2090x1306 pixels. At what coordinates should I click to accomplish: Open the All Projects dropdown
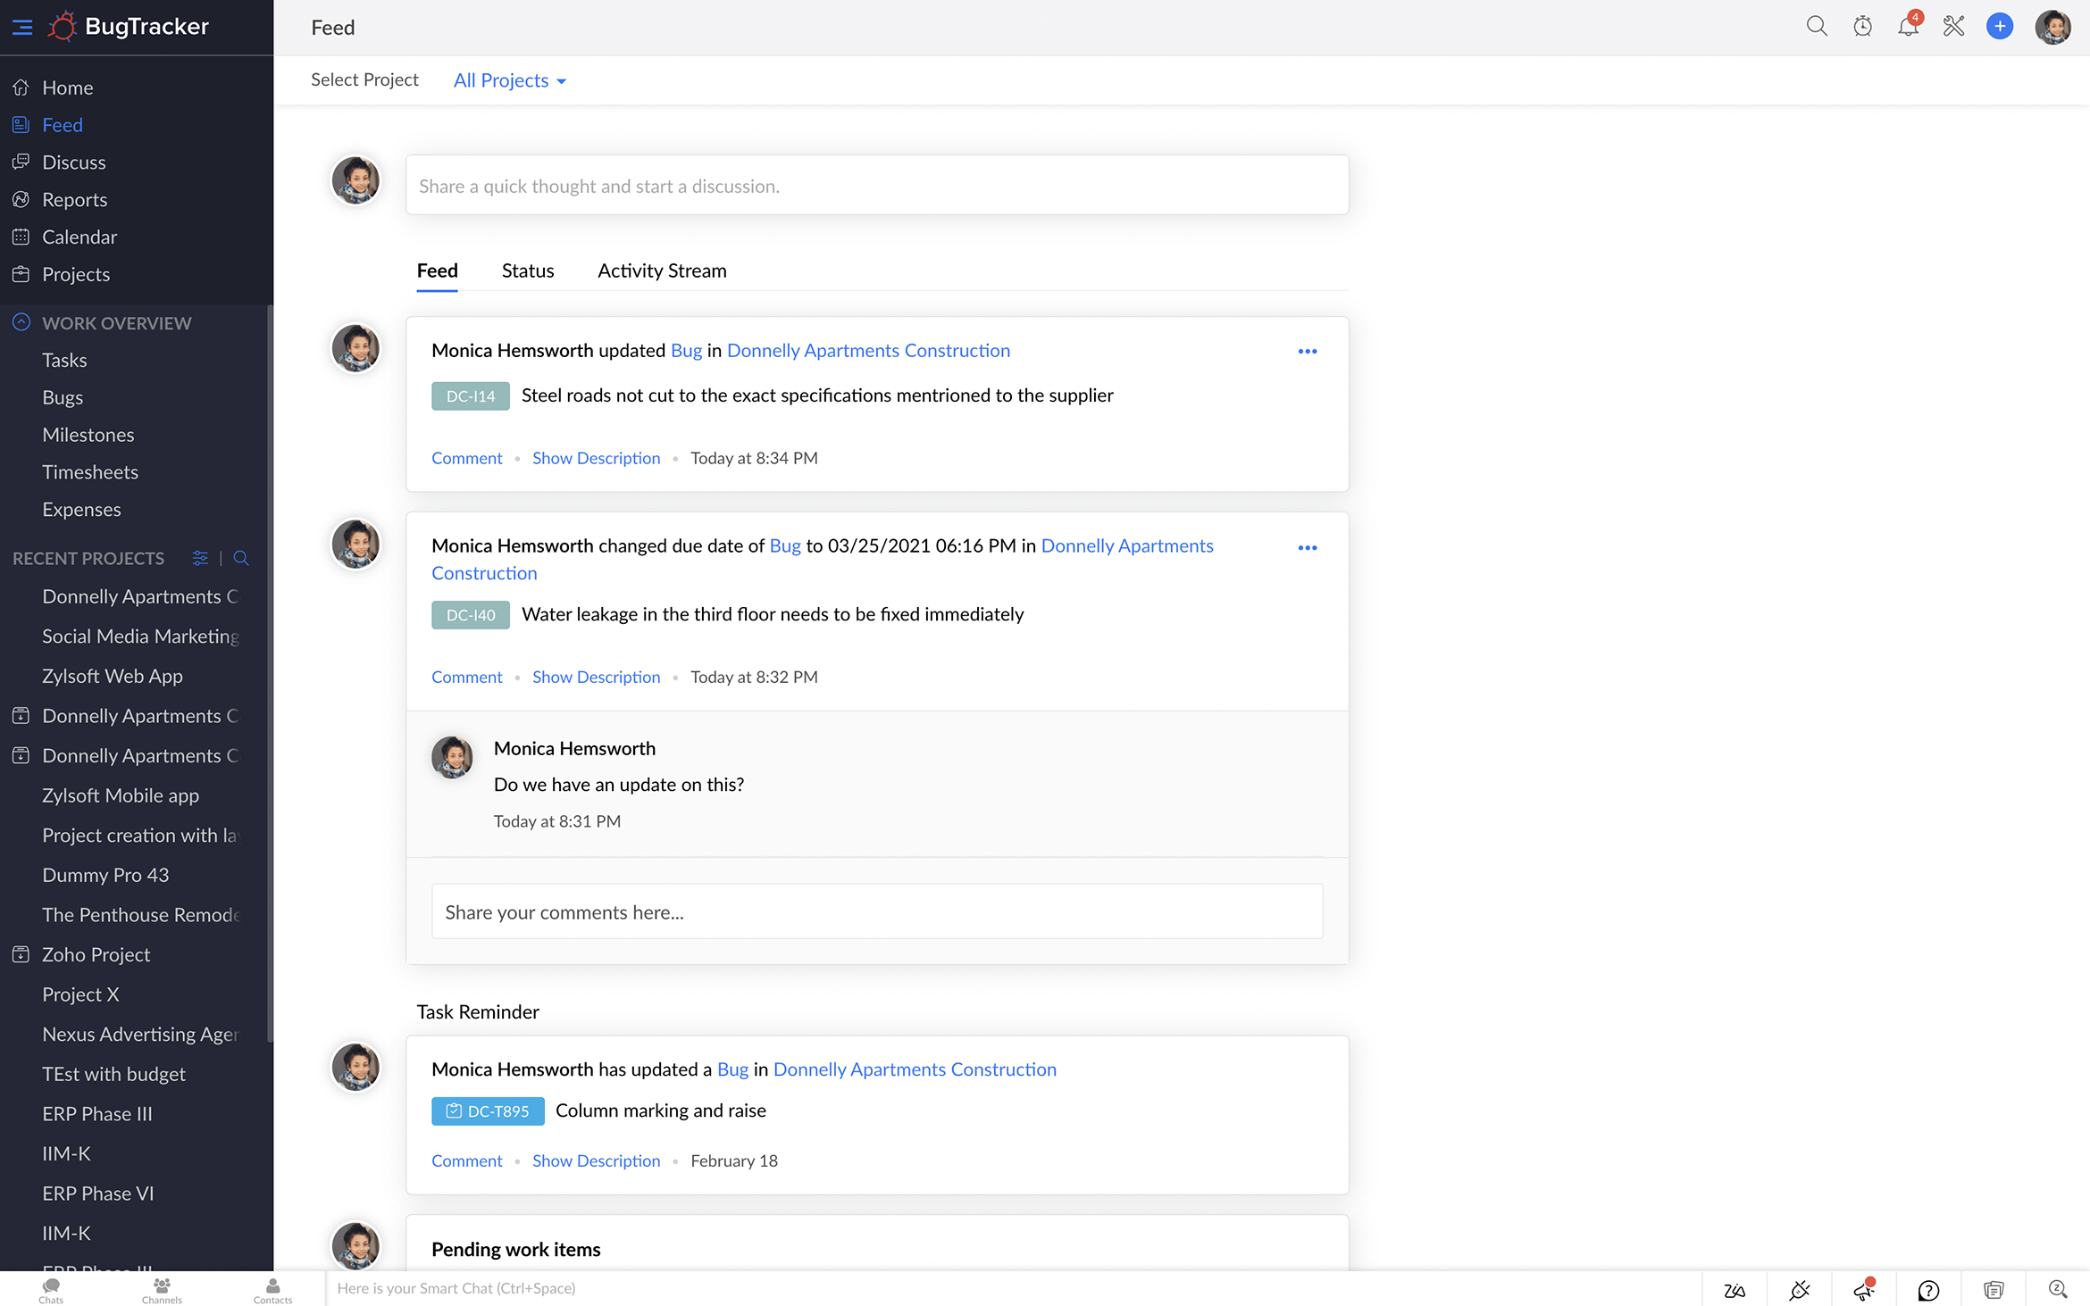click(510, 80)
